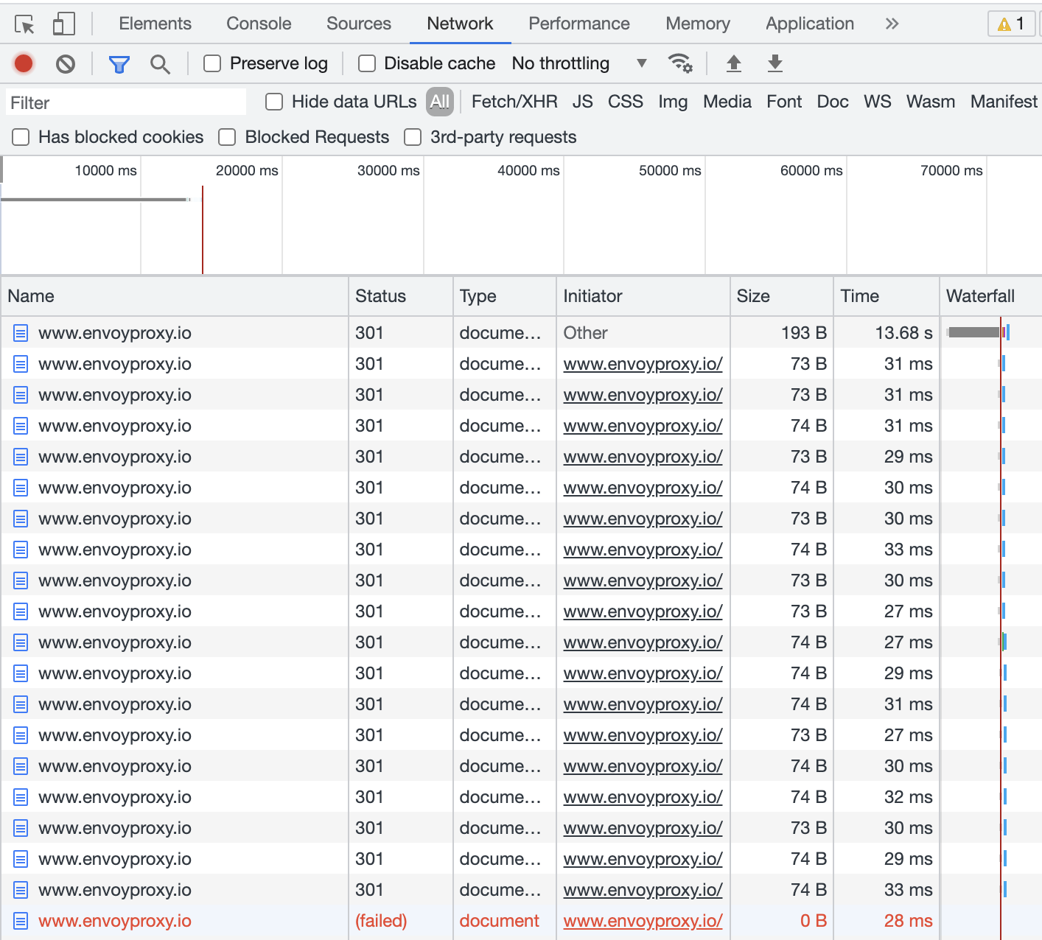Image resolution: width=1042 pixels, height=940 pixels.
Task: Switch to the Console panel
Action: point(259,23)
